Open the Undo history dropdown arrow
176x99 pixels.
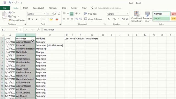pos(12,2)
